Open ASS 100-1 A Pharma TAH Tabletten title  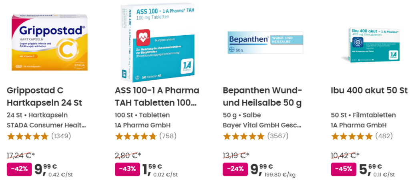tap(157, 96)
